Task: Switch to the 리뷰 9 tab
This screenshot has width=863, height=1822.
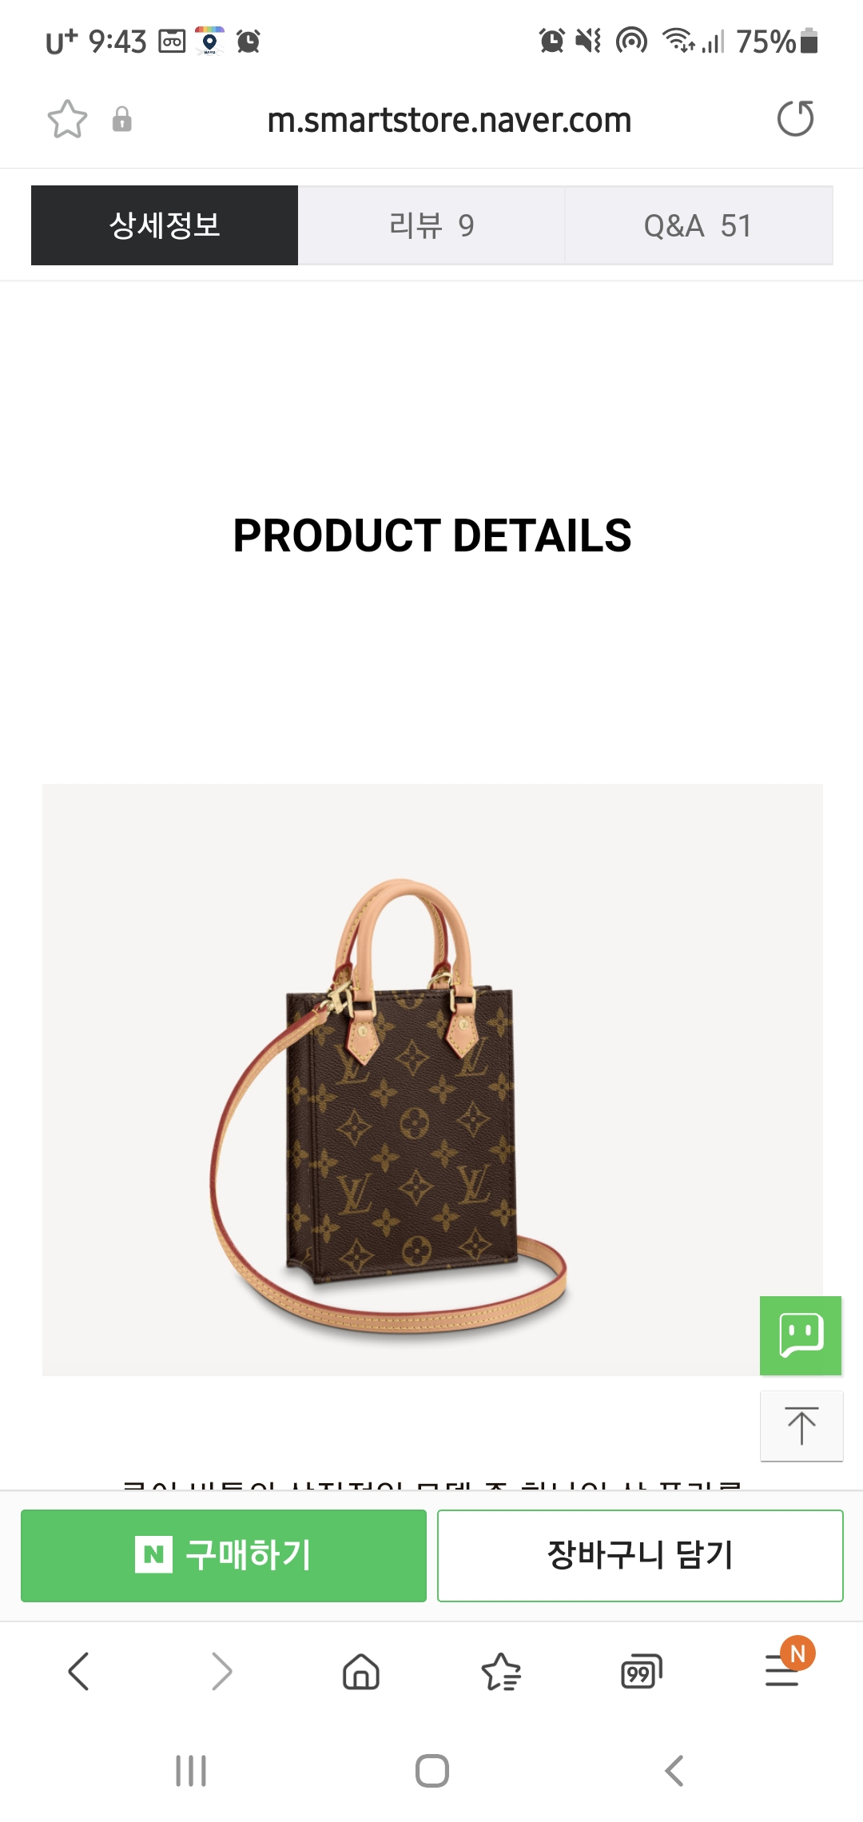Action: (431, 225)
